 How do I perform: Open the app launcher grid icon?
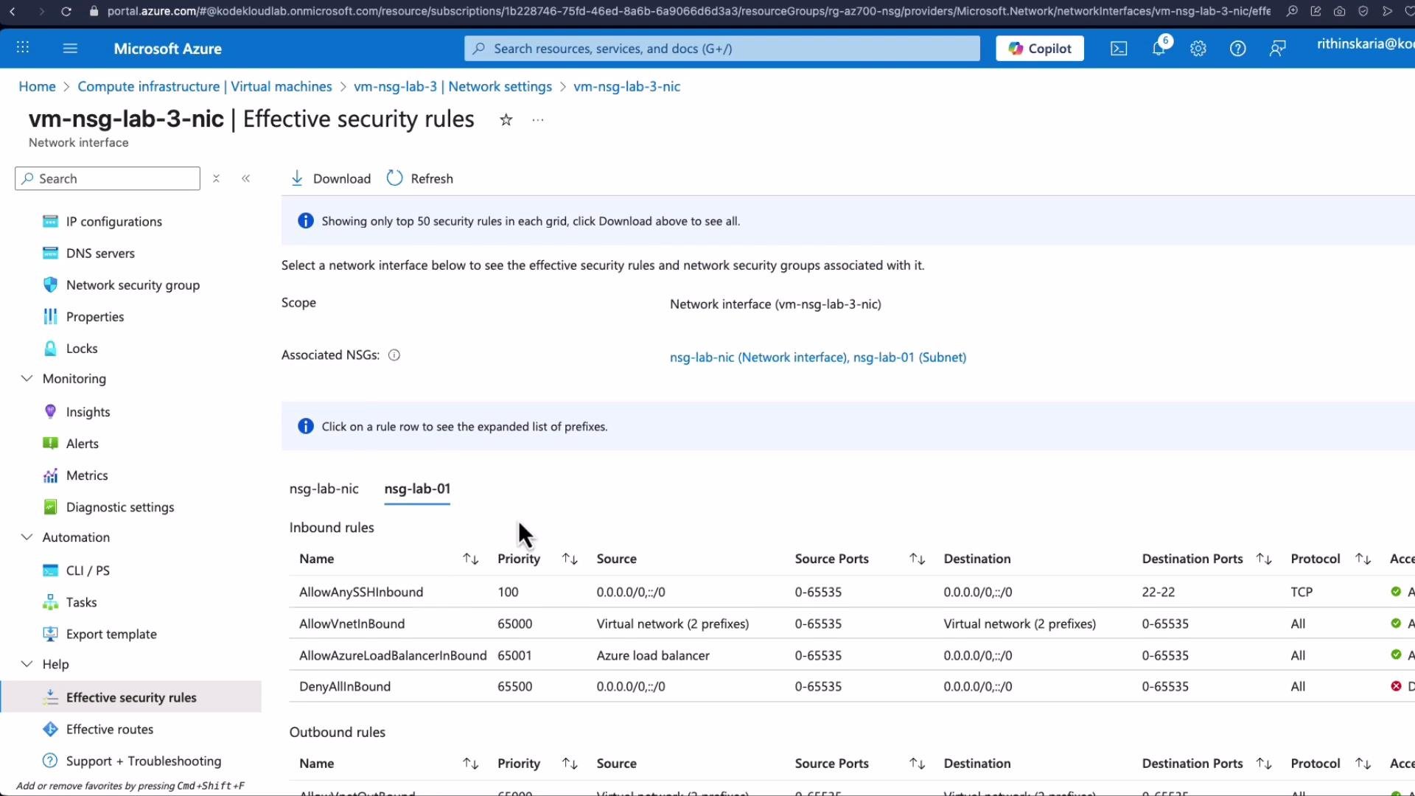tap(23, 48)
